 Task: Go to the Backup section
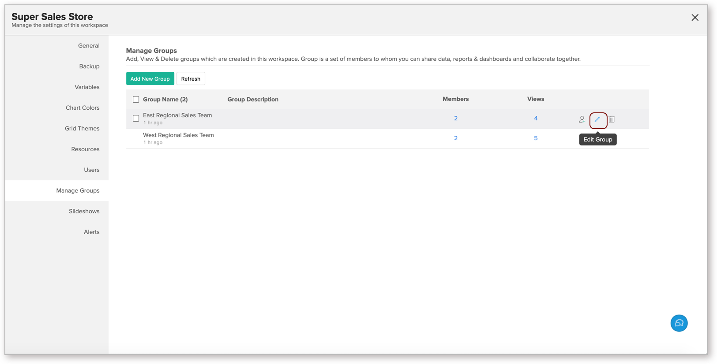coord(89,67)
